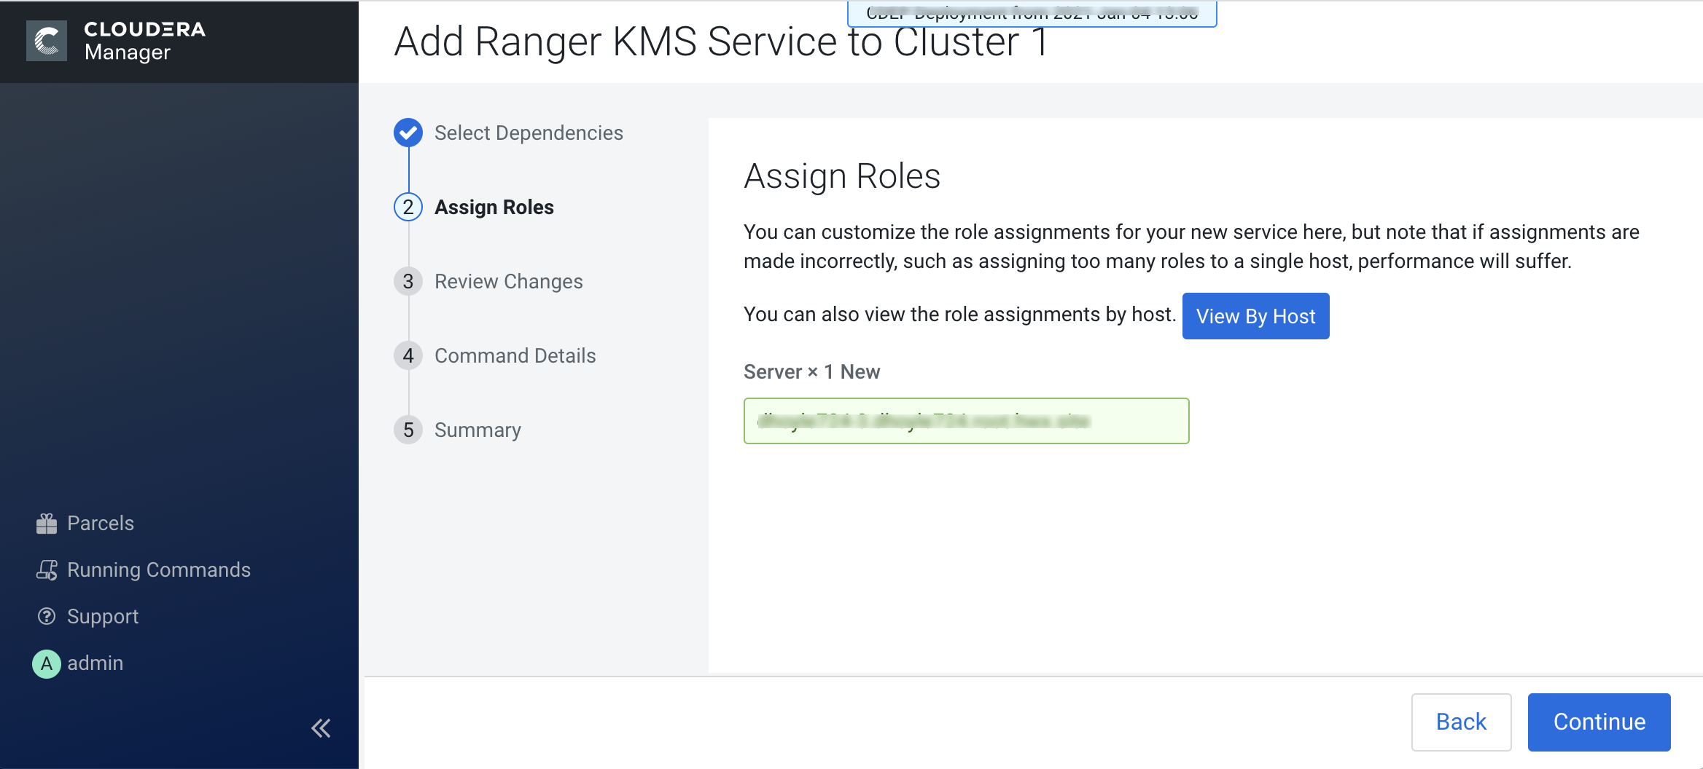
Task: Click the 'Assign Roles' heading
Action: coord(842,176)
